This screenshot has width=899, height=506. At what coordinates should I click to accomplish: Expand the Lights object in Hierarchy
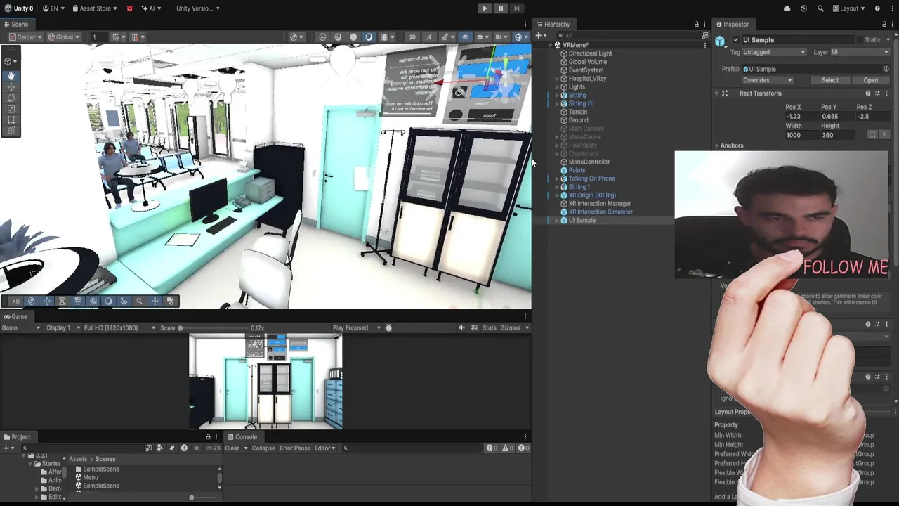(x=557, y=87)
